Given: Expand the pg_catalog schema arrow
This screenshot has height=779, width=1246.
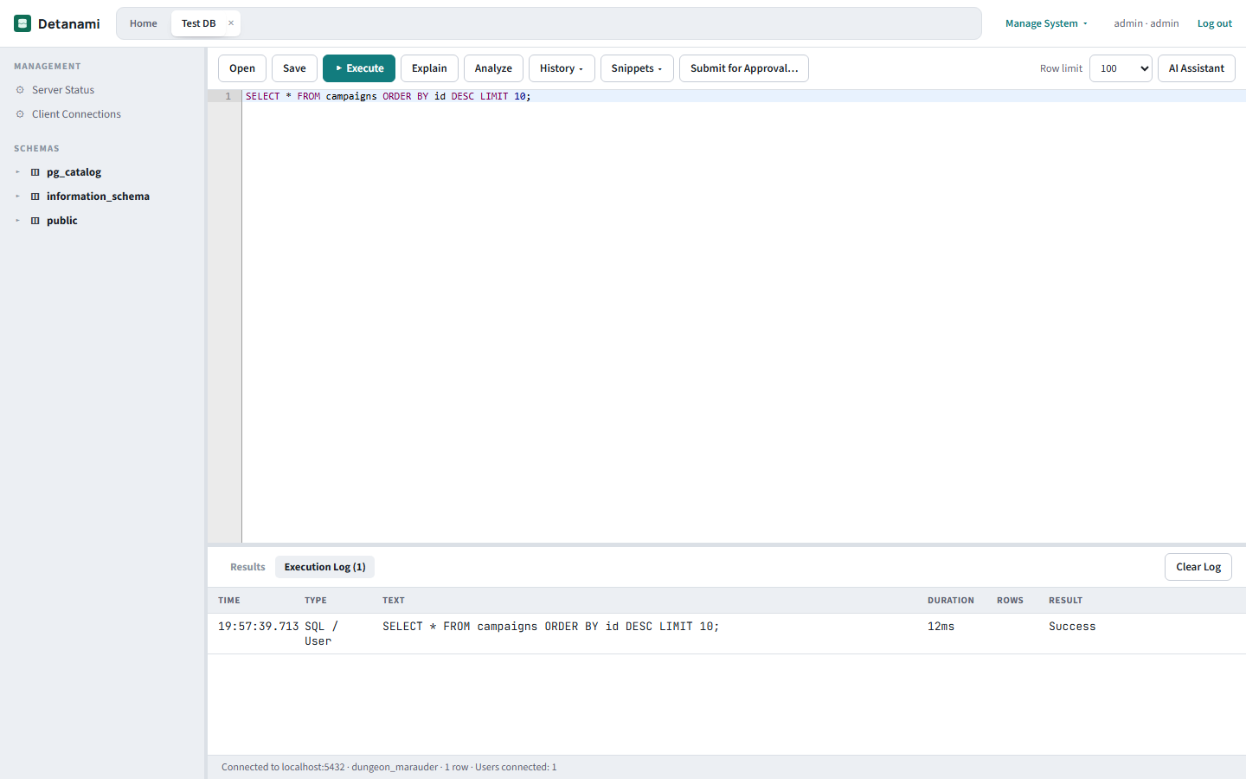Looking at the screenshot, I should pyautogui.click(x=17, y=172).
